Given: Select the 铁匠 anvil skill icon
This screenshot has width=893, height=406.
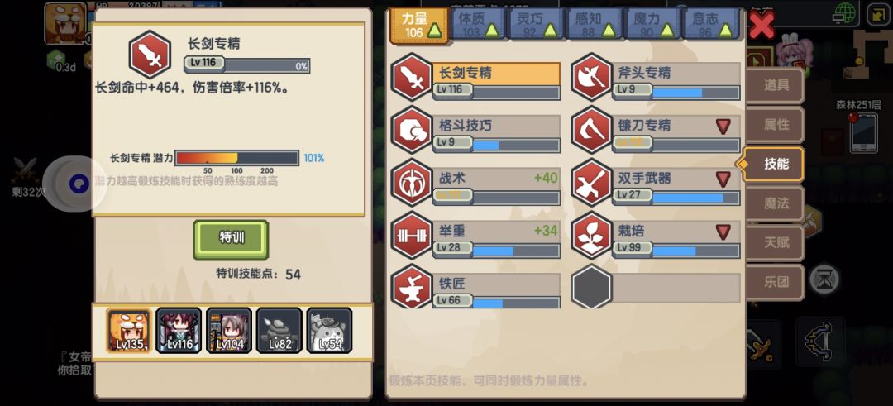Looking at the screenshot, I should 411,287.
